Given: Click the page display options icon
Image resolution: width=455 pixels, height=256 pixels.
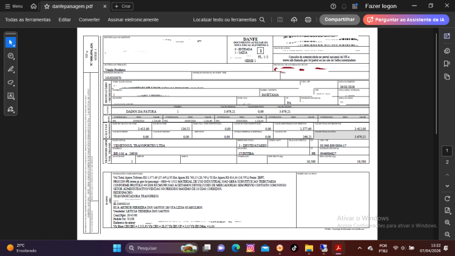Looking at the screenshot, I should coord(447,211).
